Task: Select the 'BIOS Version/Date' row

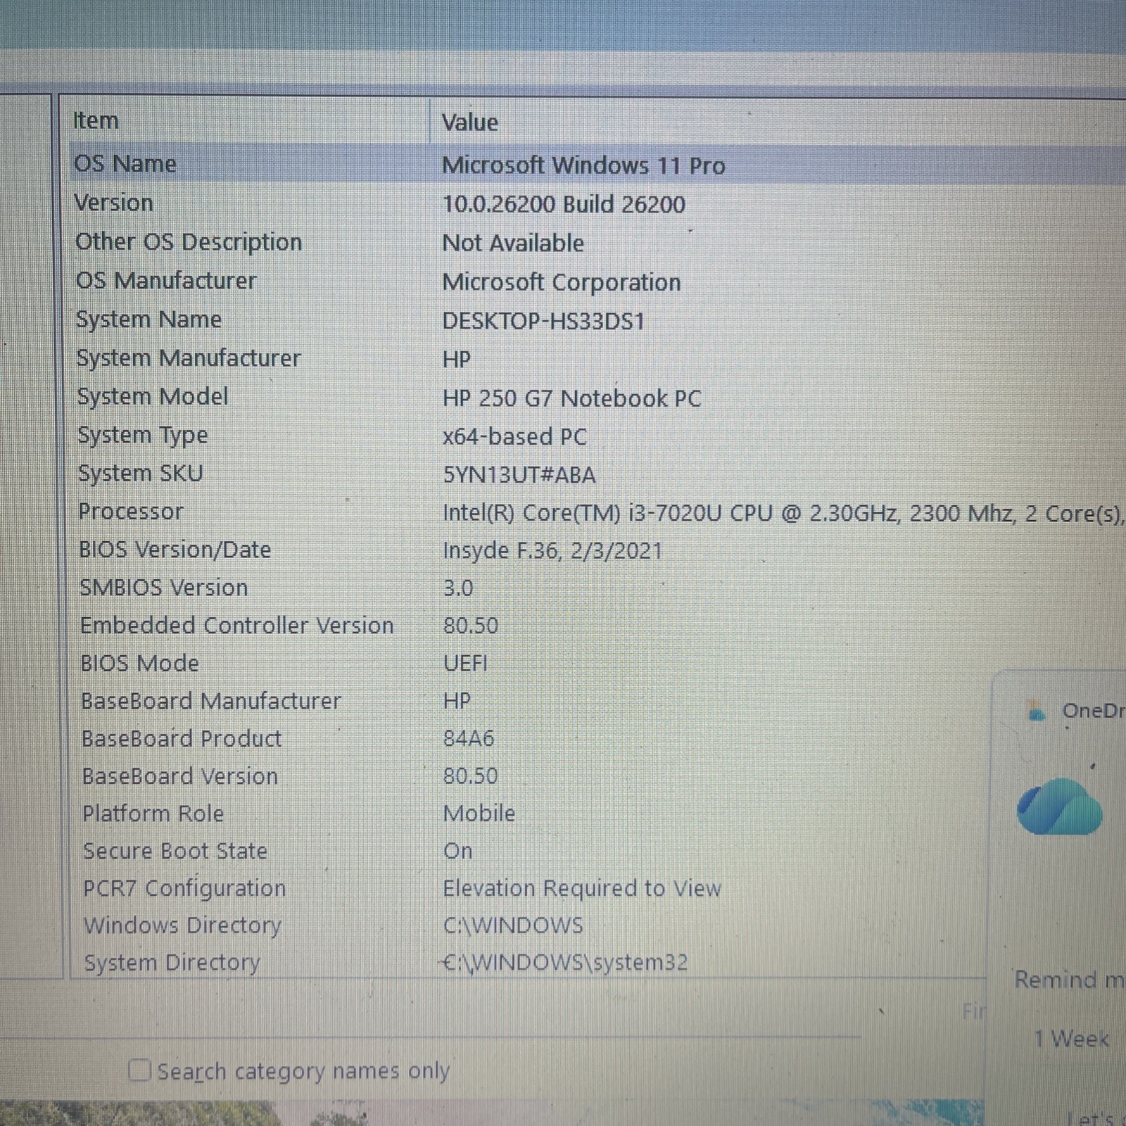Action: (175, 550)
